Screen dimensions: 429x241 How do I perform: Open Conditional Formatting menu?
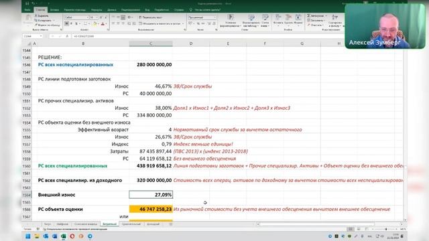click(x=231, y=21)
